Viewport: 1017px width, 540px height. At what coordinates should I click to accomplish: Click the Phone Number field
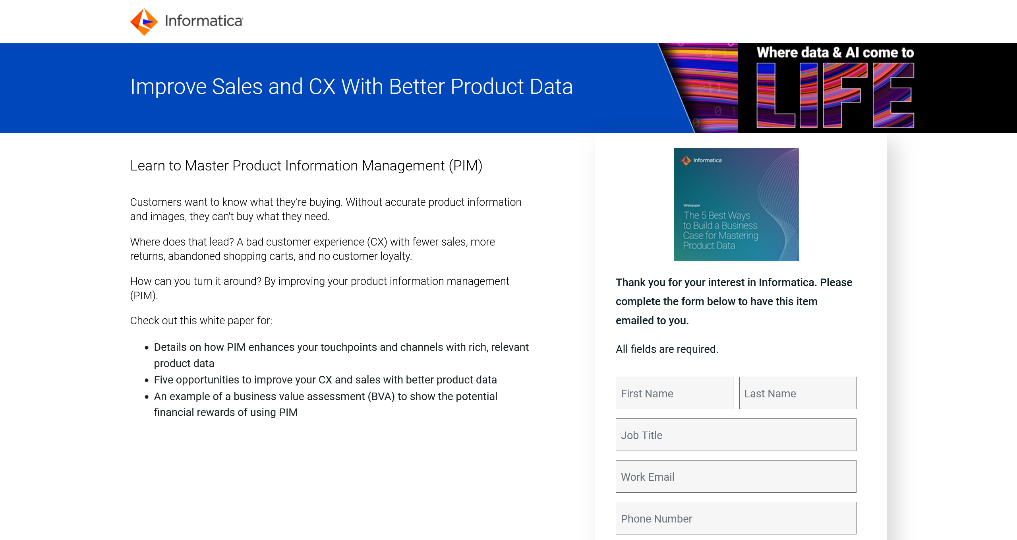pyautogui.click(x=736, y=518)
